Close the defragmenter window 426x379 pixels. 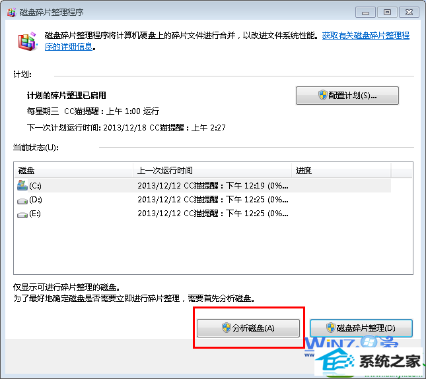coord(409,13)
